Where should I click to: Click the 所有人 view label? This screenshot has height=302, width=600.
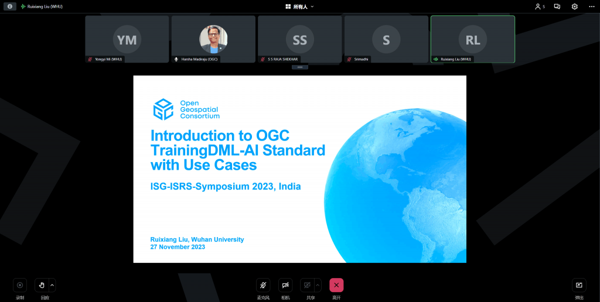pos(301,6)
